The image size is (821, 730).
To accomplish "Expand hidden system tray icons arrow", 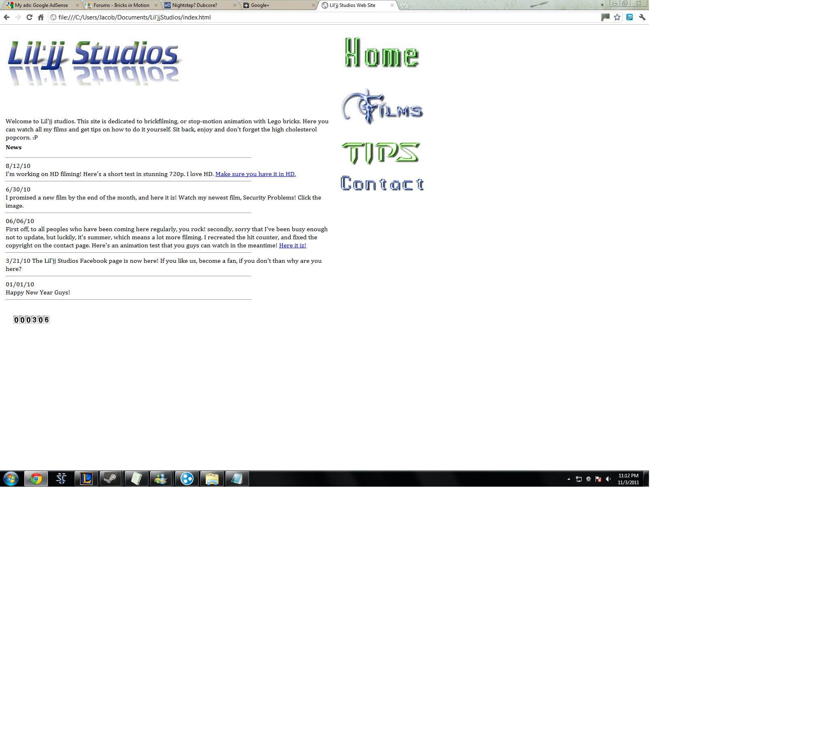I will click(x=569, y=479).
